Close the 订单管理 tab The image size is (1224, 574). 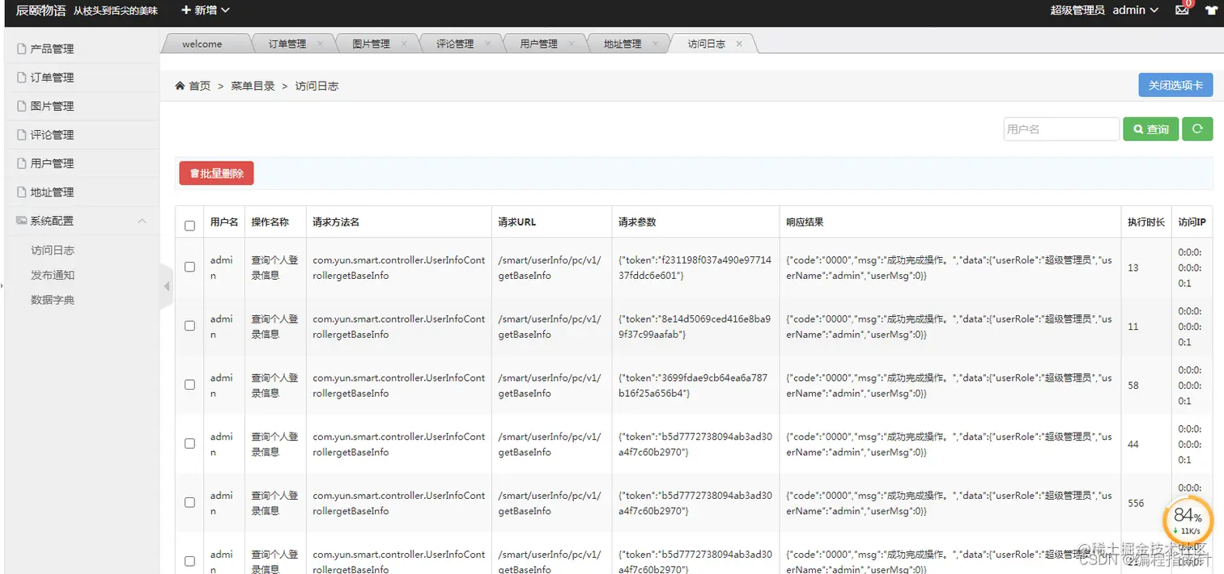tap(321, 44)
